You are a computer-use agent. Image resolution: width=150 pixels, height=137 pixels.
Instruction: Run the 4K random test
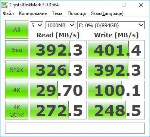click(17, 90)
